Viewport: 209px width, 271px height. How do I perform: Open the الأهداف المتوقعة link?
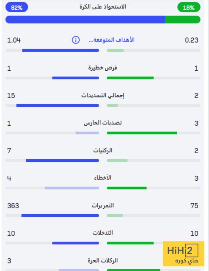click(x=112, y=40)
